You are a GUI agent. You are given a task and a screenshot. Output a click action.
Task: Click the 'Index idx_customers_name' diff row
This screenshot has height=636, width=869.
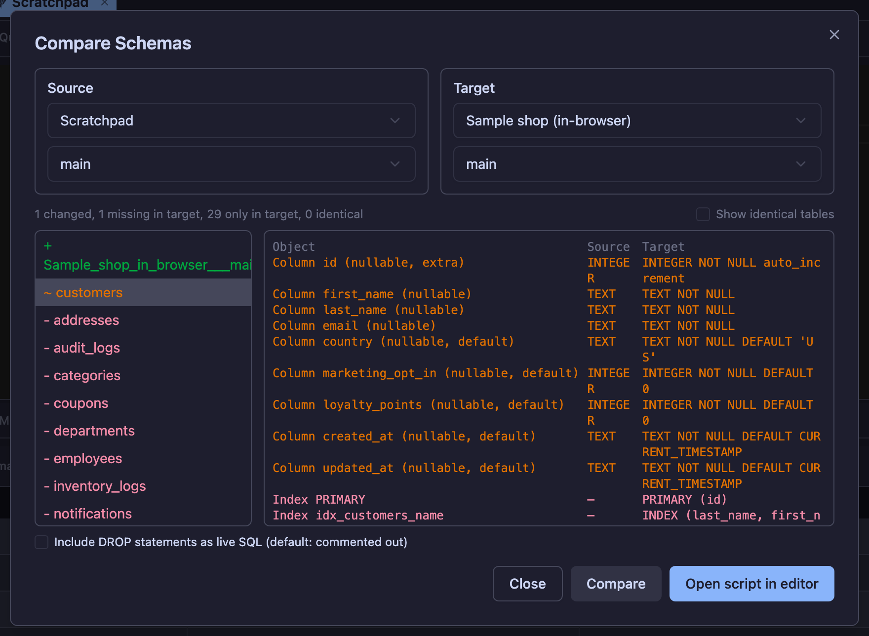(548, 516)
